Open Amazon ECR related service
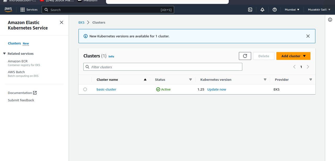This screenshot has height=161, width=335. (x=18, y=61)
